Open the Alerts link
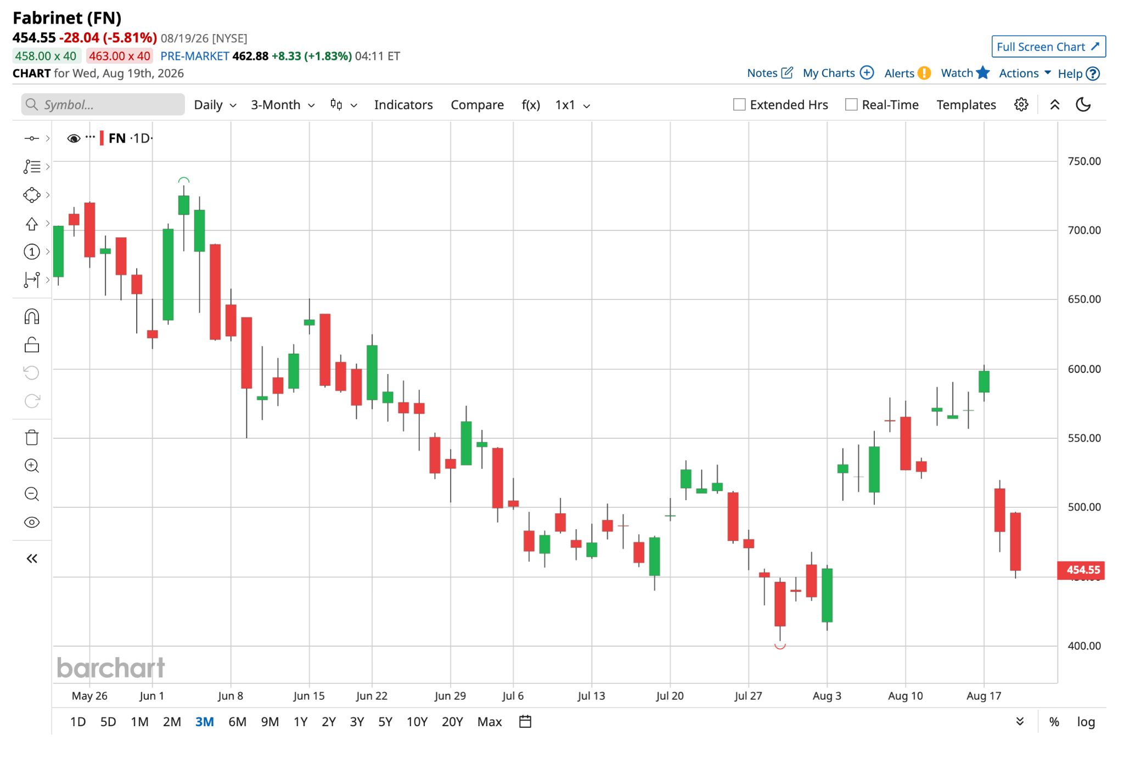Screen dimensions: 1124x758 (x=907, y=73)
